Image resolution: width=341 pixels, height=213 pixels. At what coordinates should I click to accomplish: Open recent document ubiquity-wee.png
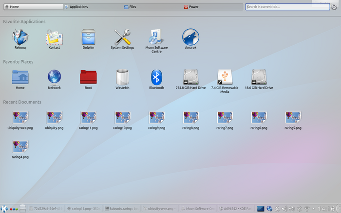pos(20,119)
